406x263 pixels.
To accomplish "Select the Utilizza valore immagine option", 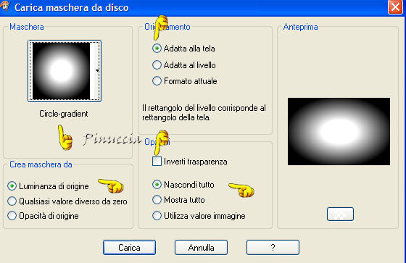I will [x=157, y=216].
